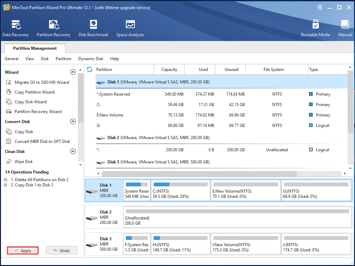Open the Space Analyzer tool

tap(130, 28)
